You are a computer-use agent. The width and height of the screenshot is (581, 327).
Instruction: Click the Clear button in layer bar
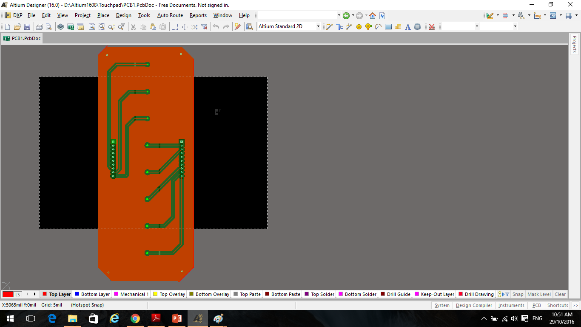(560, 294)
